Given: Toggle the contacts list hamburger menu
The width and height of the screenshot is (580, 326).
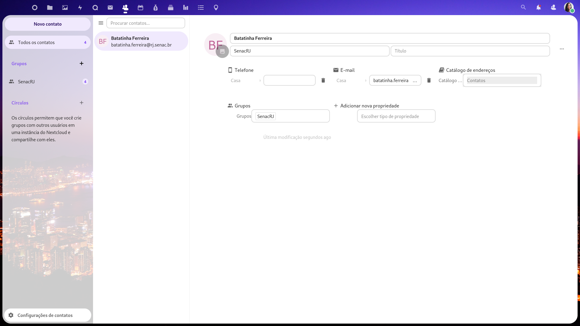Looking at the screenshot, I should point(101,23).
